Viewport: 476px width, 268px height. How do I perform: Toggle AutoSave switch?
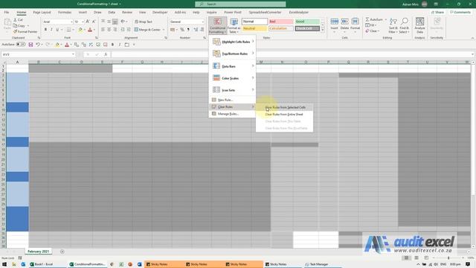(21, 45)
